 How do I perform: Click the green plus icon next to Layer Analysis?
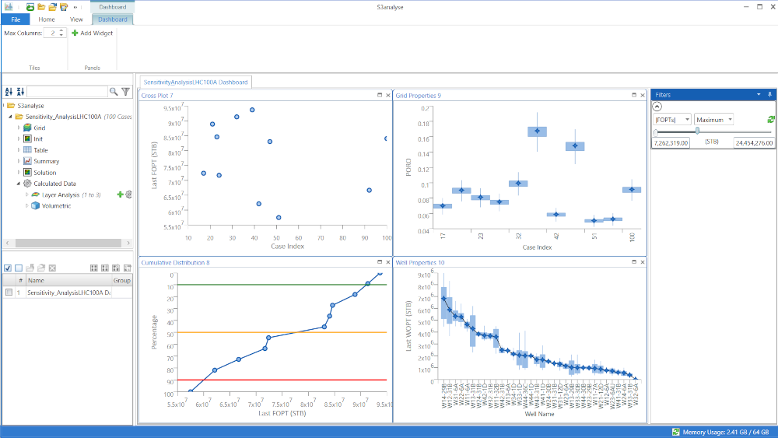(120, 195)
